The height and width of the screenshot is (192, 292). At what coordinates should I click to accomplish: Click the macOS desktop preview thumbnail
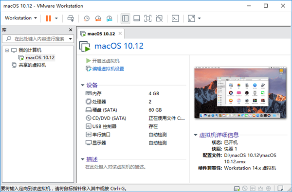click(240, 92)
